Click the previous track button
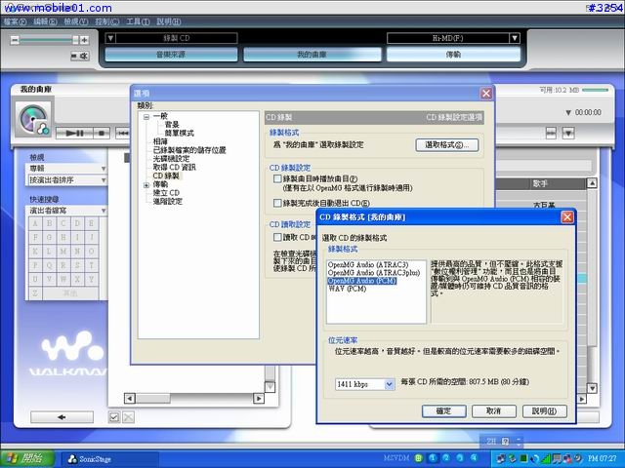Image resolution: width=625 pixels, height=468 pixels. coord(123,133)
